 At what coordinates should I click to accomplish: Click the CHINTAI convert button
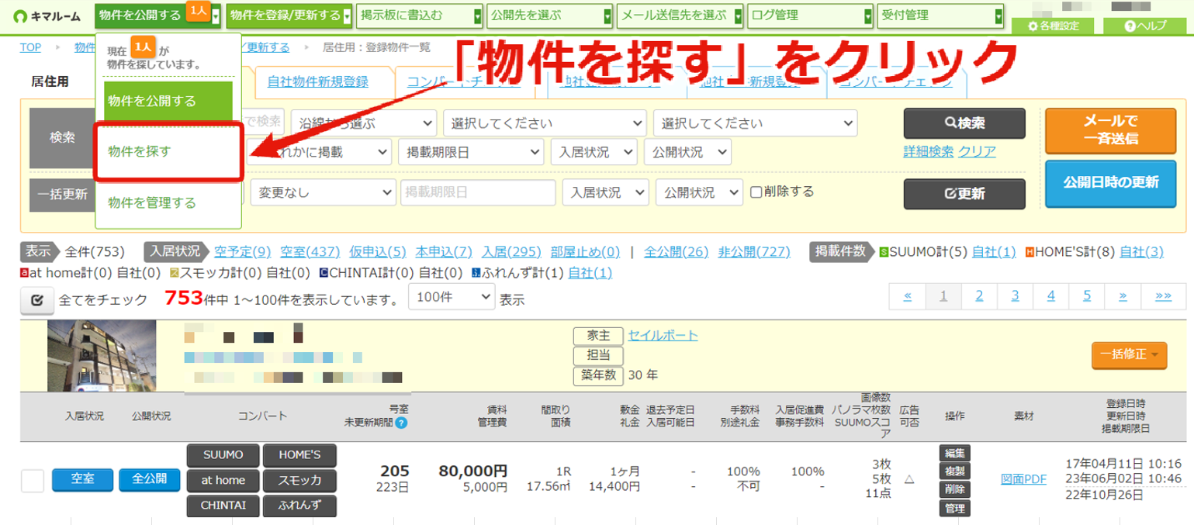223,506
